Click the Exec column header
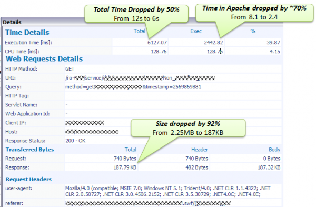The image size is (316, 207). click(x=196, y=31)
